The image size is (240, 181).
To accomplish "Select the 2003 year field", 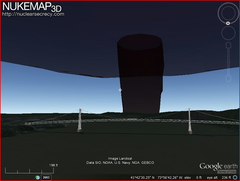I will (46, 177).
